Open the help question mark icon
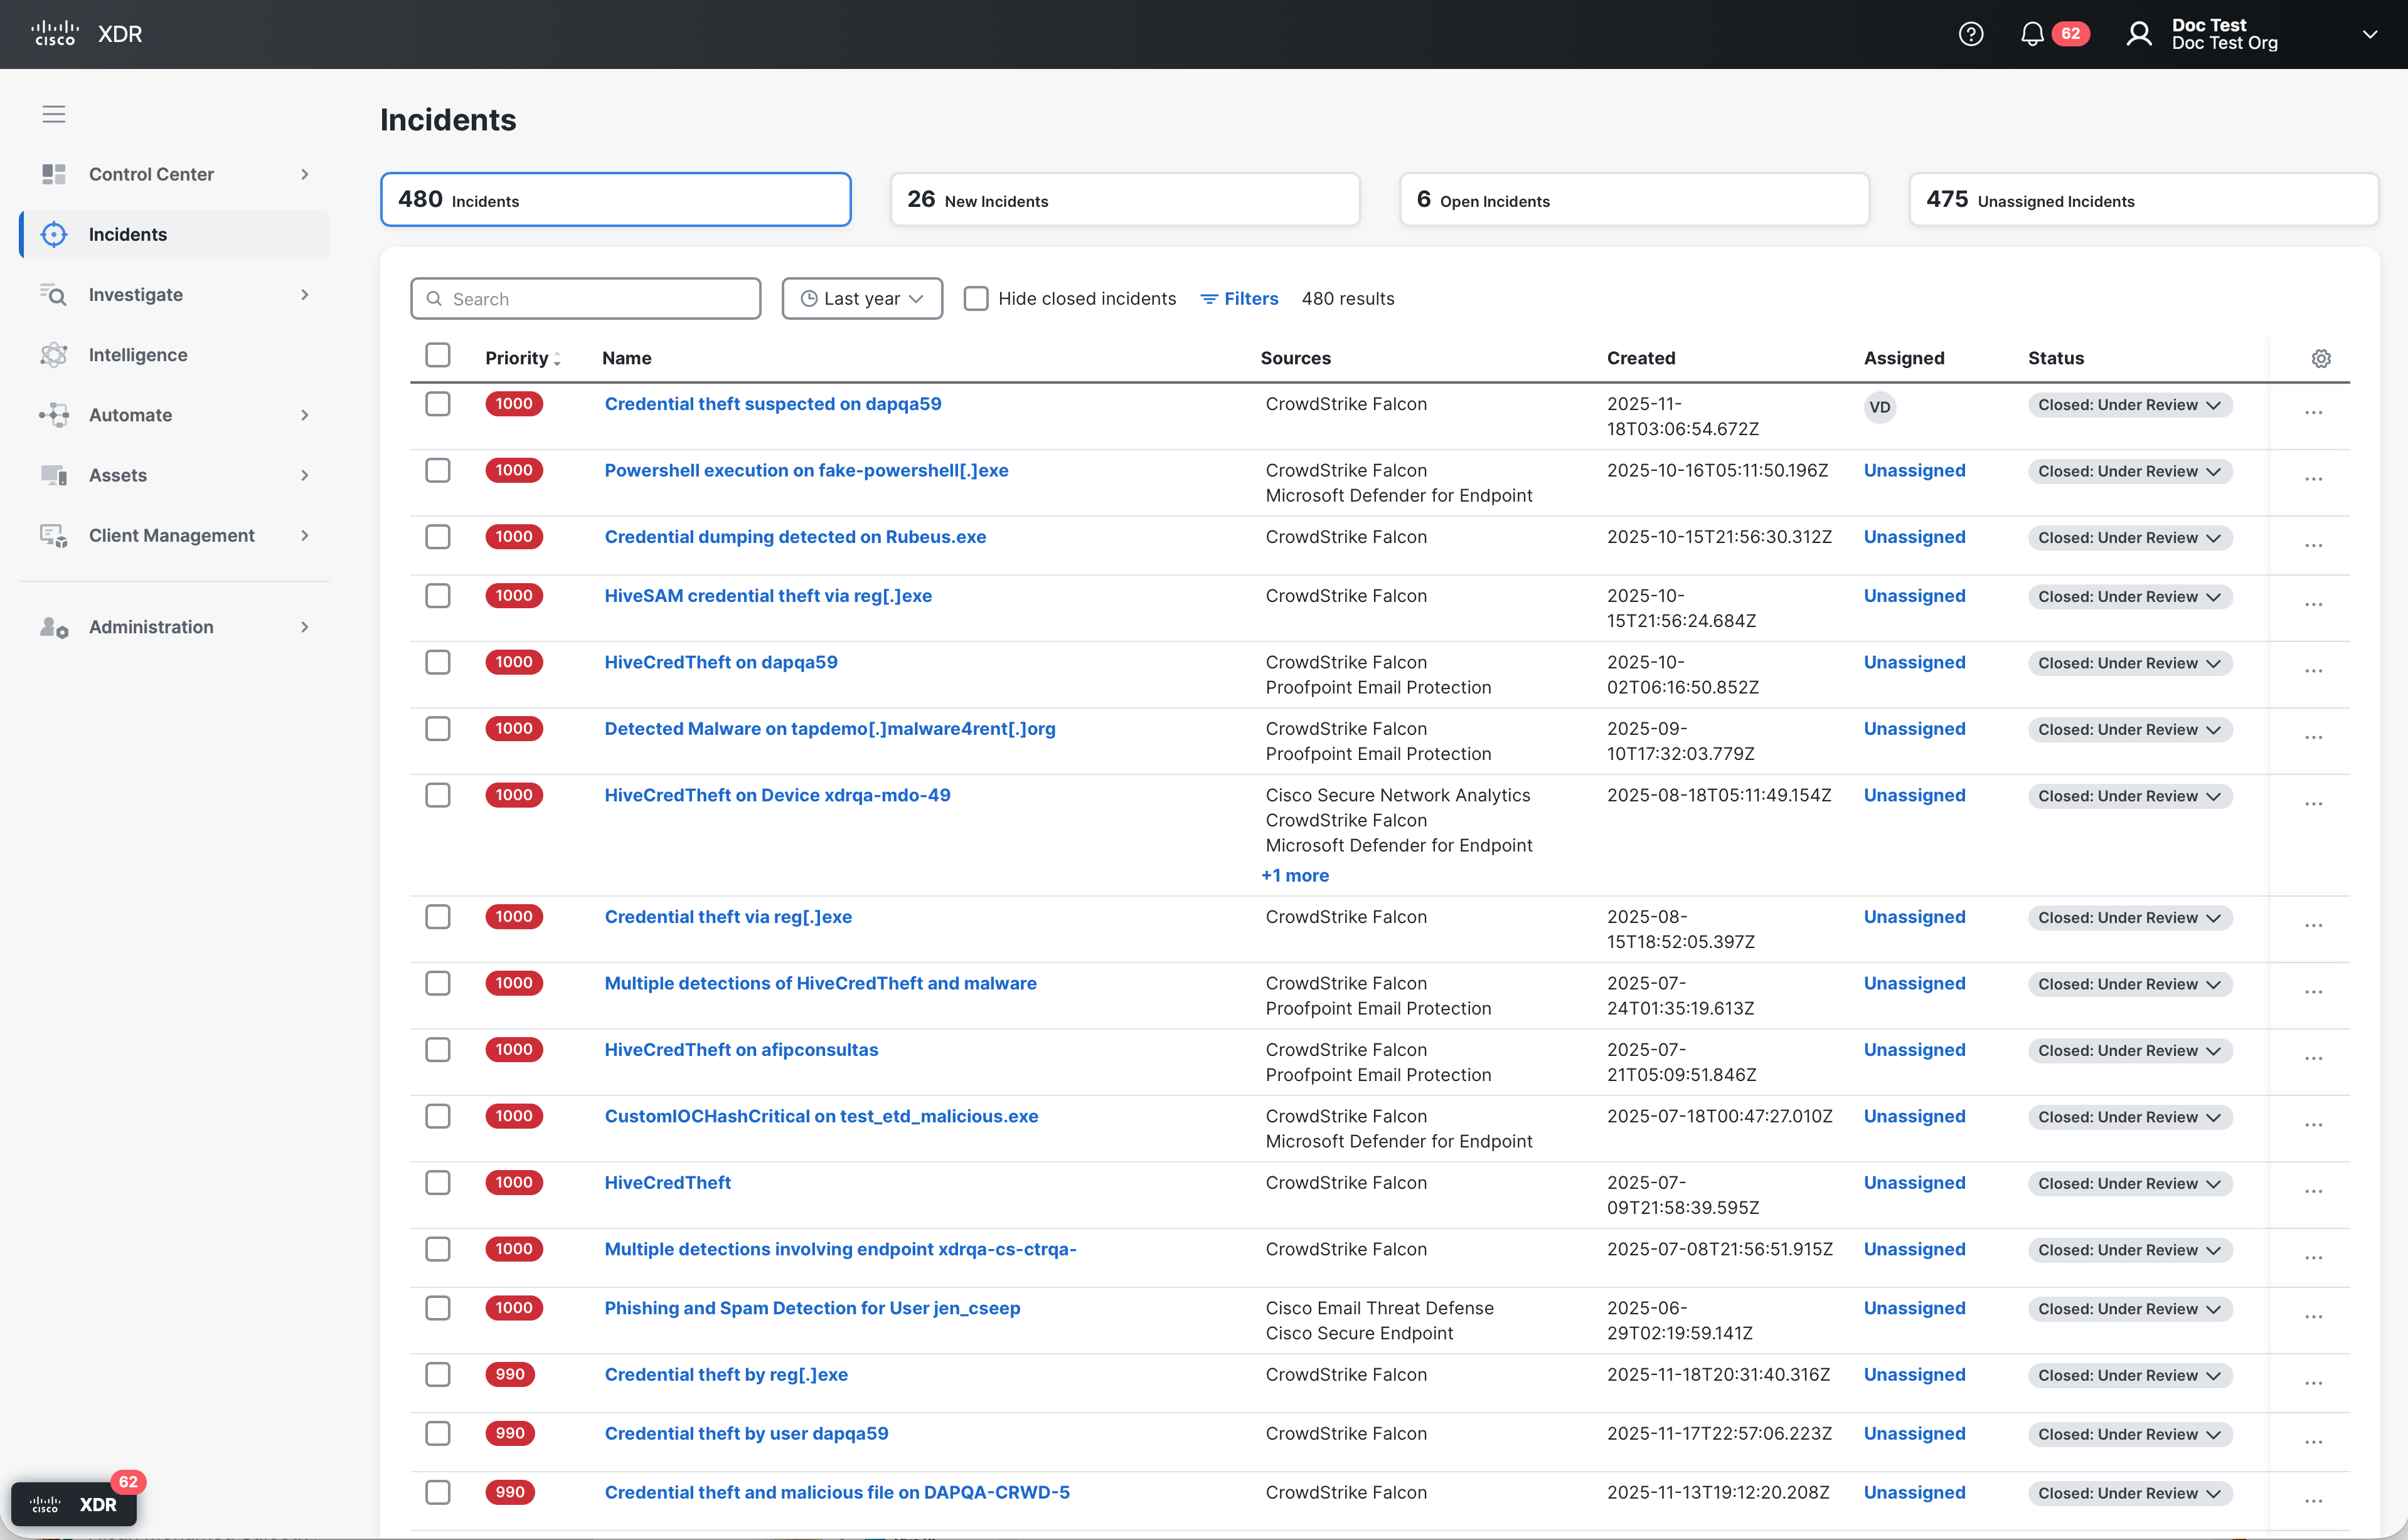2408x1540 pixels. point(1970,34)
